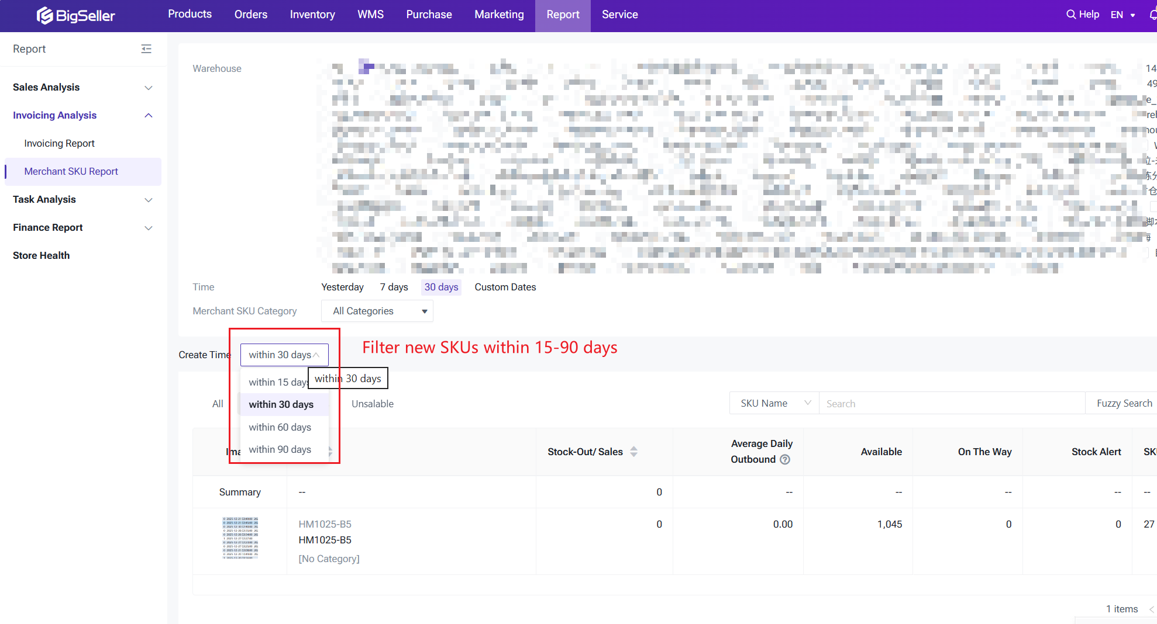Viewport: 1157px width, 624px height.
Task: Sort by Stock-Out/Sales column arrows
Action: tap(633, 452)
